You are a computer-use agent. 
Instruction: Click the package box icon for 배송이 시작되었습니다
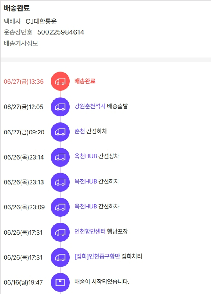pyautogui.click(x=60, y=282)
